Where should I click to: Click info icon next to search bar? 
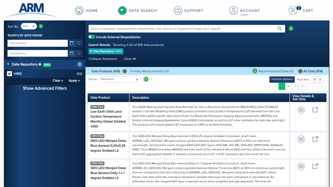point(291,28)
